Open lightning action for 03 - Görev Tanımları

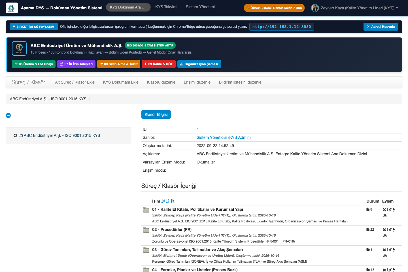click(394, 250)
